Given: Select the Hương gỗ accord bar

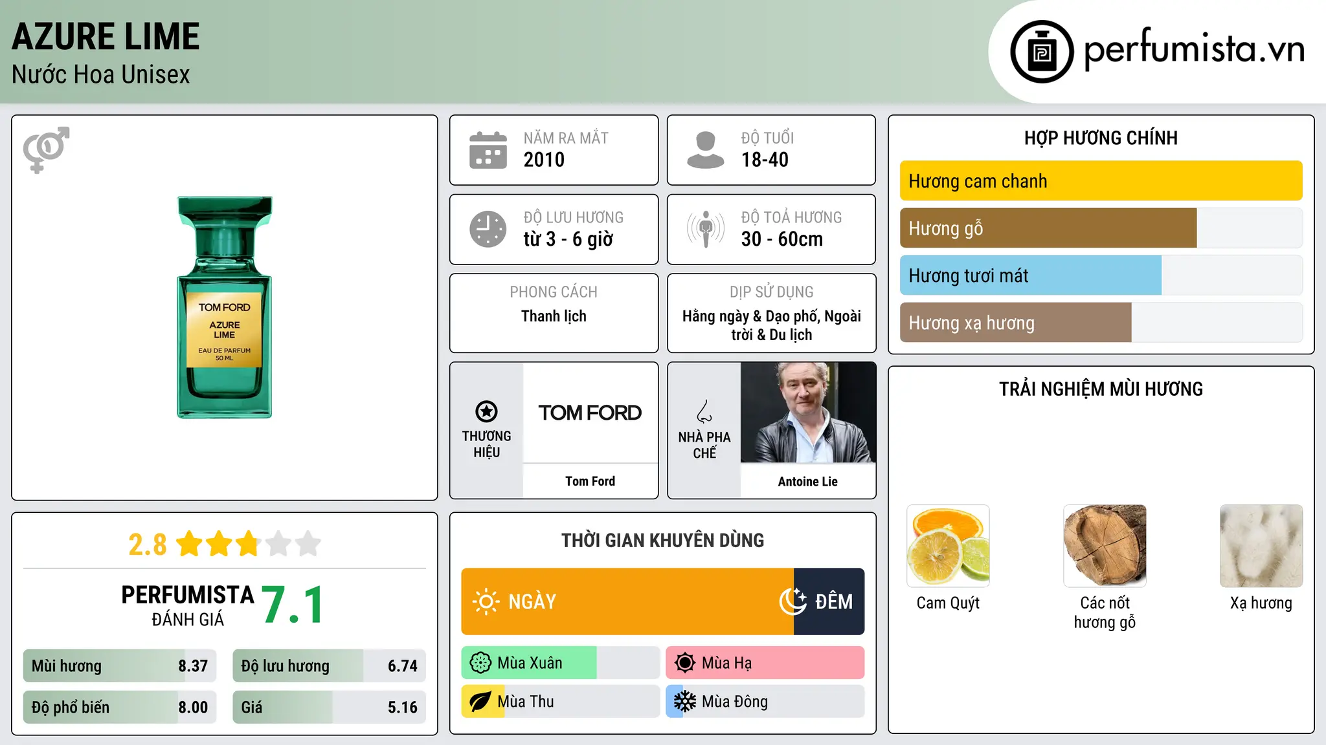Looking at the screenshot, I should pos(1101,228).
